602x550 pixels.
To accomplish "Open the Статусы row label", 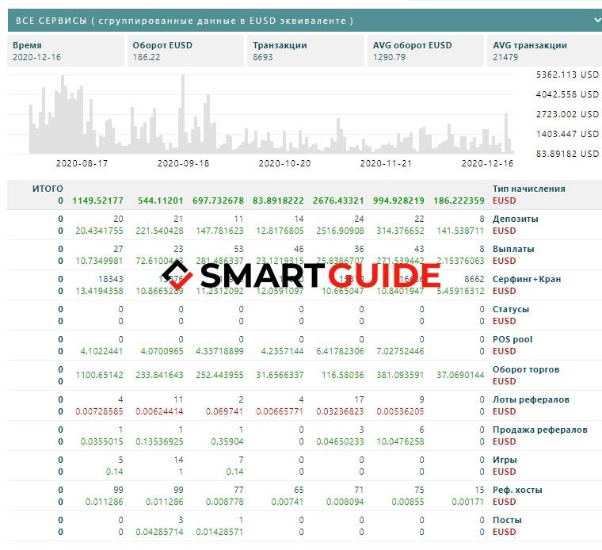I will click(511, 309).
